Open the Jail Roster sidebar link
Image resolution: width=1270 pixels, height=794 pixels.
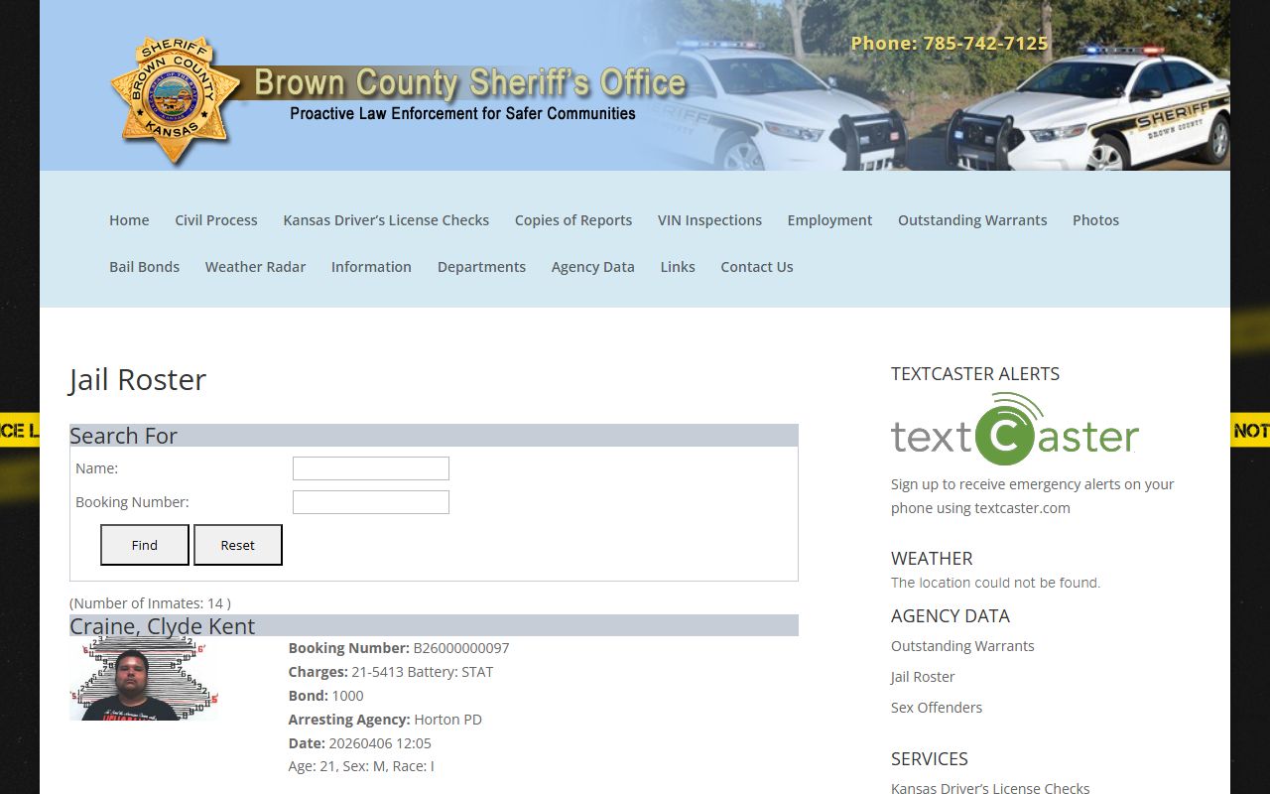point(923,677)
